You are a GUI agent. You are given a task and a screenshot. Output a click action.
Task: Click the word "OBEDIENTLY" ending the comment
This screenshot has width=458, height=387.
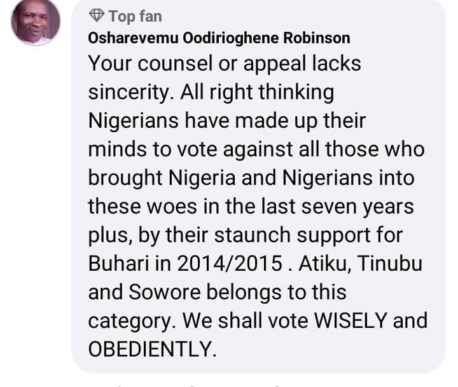pos(151,350)
